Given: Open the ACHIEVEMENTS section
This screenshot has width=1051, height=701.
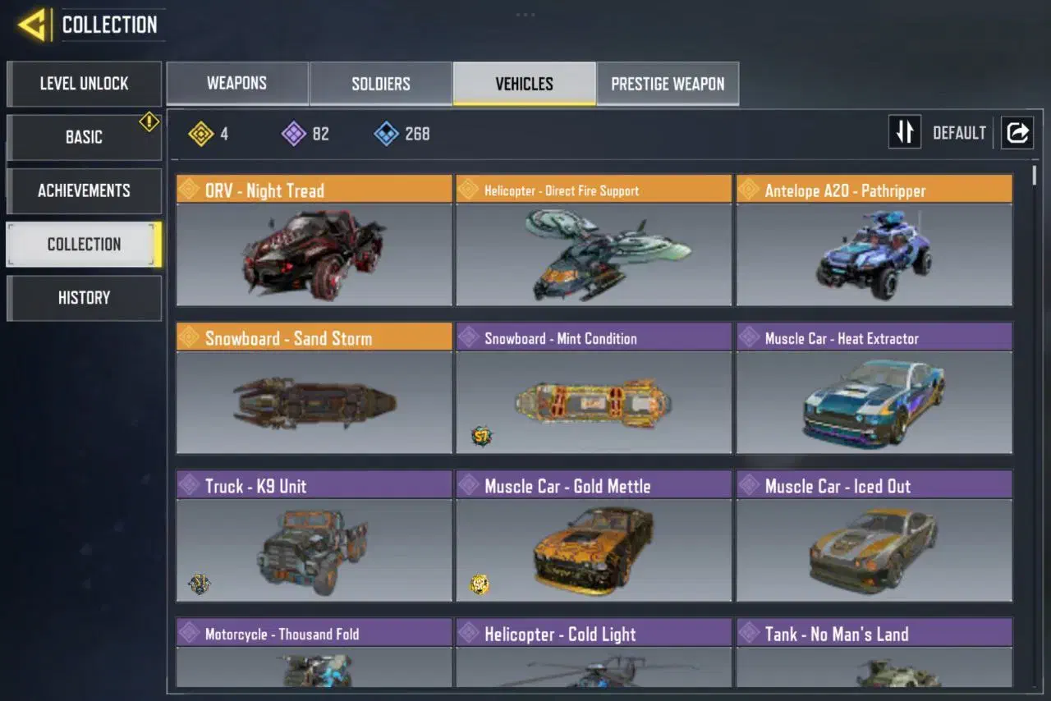Looking at the screenshot, I should (84, 190).
